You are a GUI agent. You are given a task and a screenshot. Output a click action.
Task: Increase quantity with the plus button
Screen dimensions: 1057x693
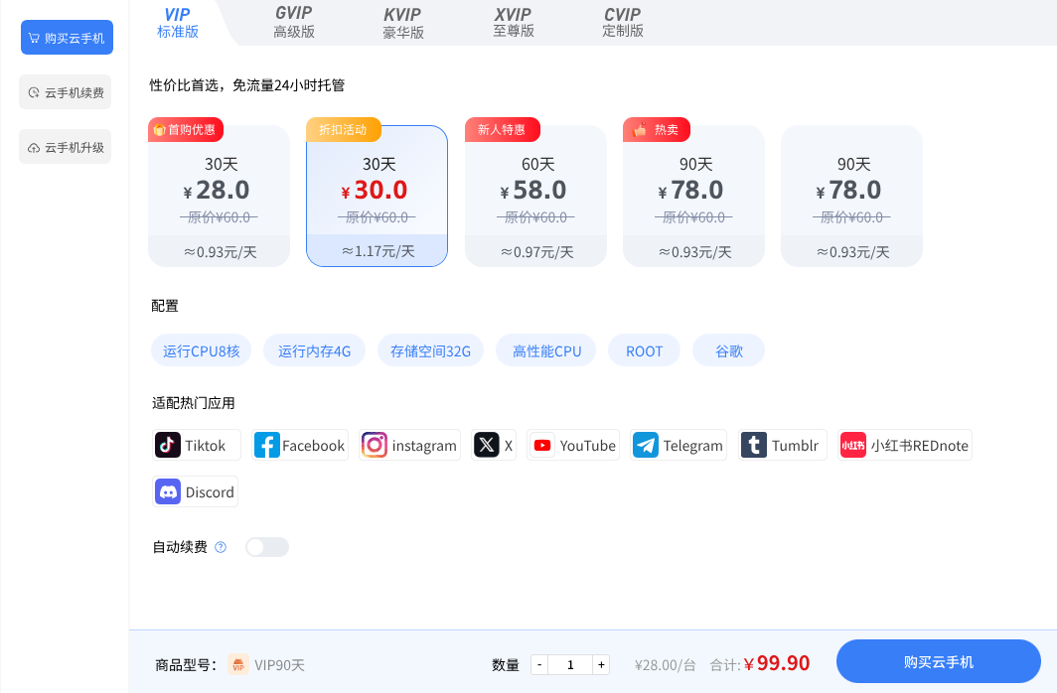click(601, 665)
